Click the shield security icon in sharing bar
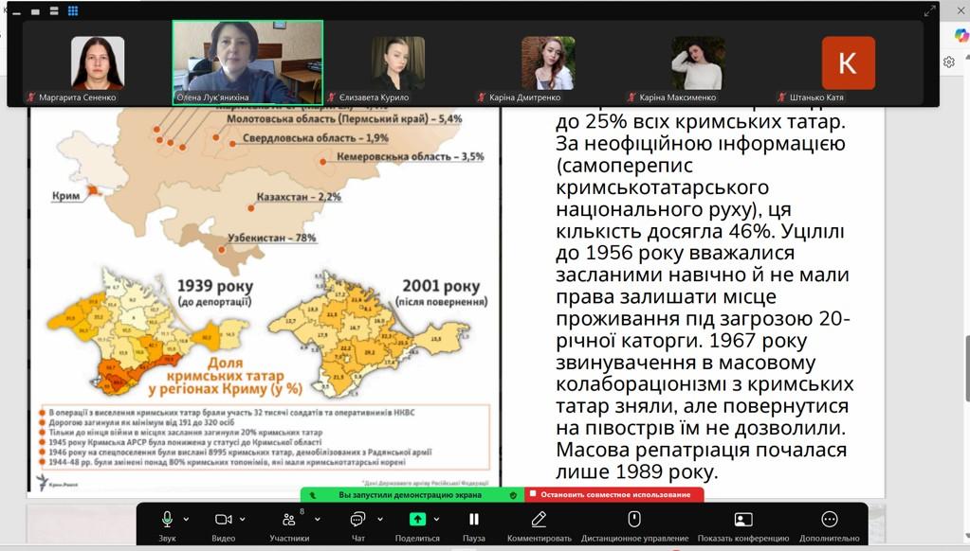The height and width of the screenshot is (551, 970). pos(513,495)
